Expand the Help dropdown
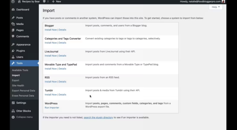 tap(216, 7)
